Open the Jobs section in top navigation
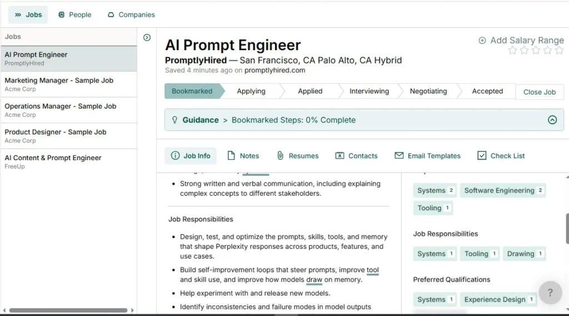Viewport: 569px width, 316px height. (28, 15)
